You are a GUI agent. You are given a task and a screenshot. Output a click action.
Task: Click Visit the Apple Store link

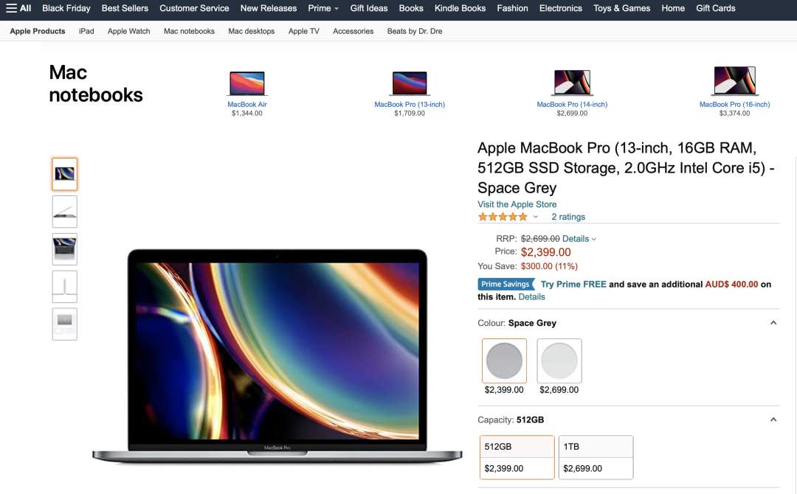click(517, 204)
